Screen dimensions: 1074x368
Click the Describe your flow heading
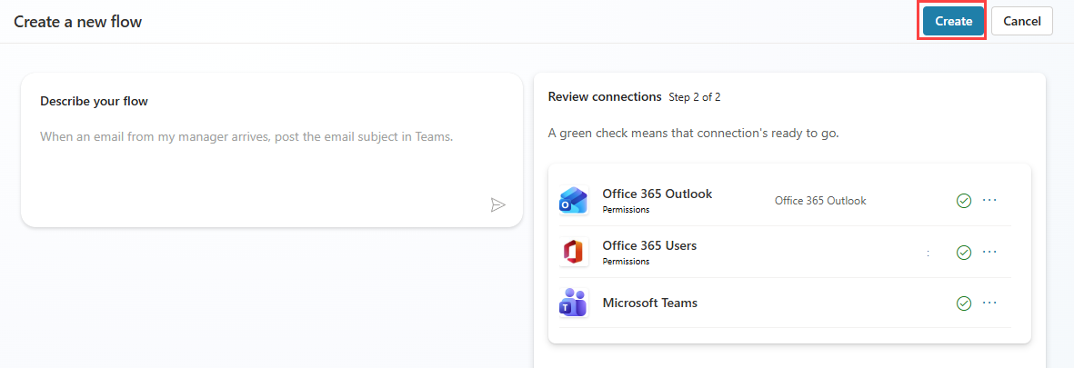pos(95,101)
